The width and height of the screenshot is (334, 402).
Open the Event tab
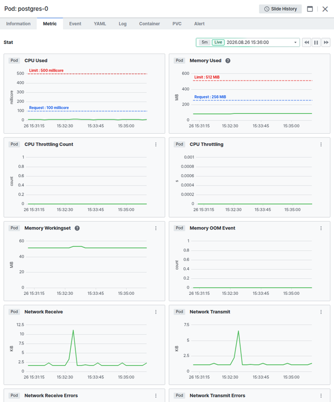tap(75, 24)
